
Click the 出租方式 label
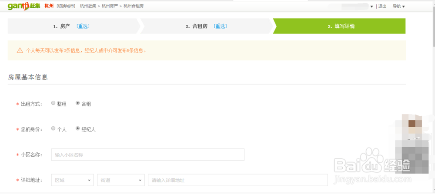pos(31,104)
